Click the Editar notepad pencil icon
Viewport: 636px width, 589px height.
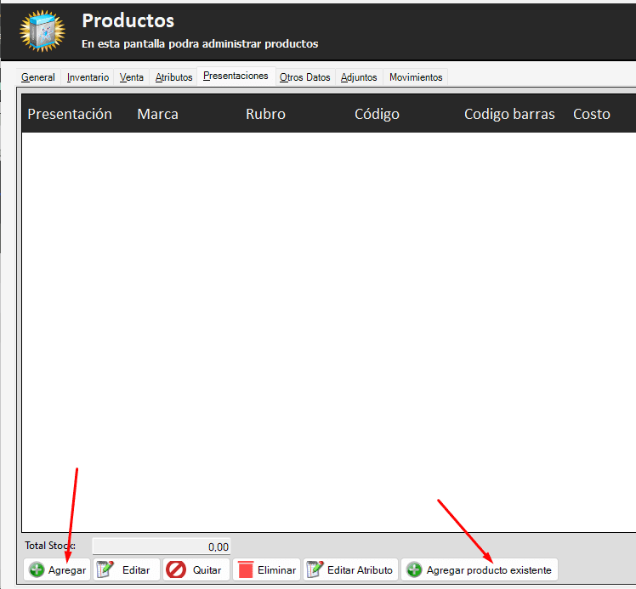coord(105,570)
